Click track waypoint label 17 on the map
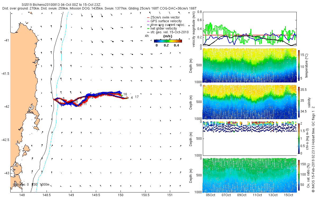 137,97
